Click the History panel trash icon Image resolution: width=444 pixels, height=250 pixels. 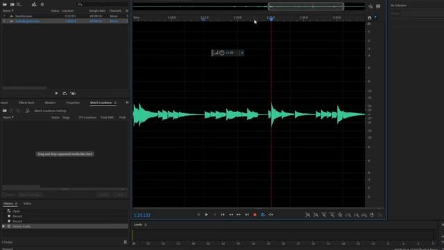point(125,242)
